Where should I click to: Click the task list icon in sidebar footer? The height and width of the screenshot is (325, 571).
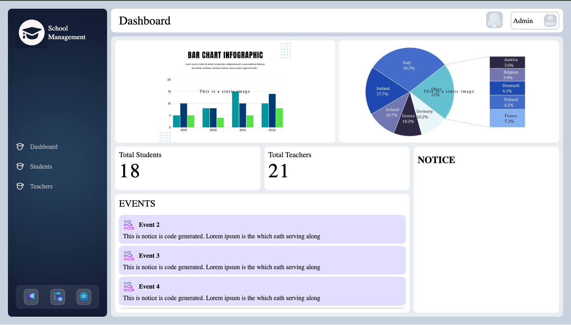57,296
